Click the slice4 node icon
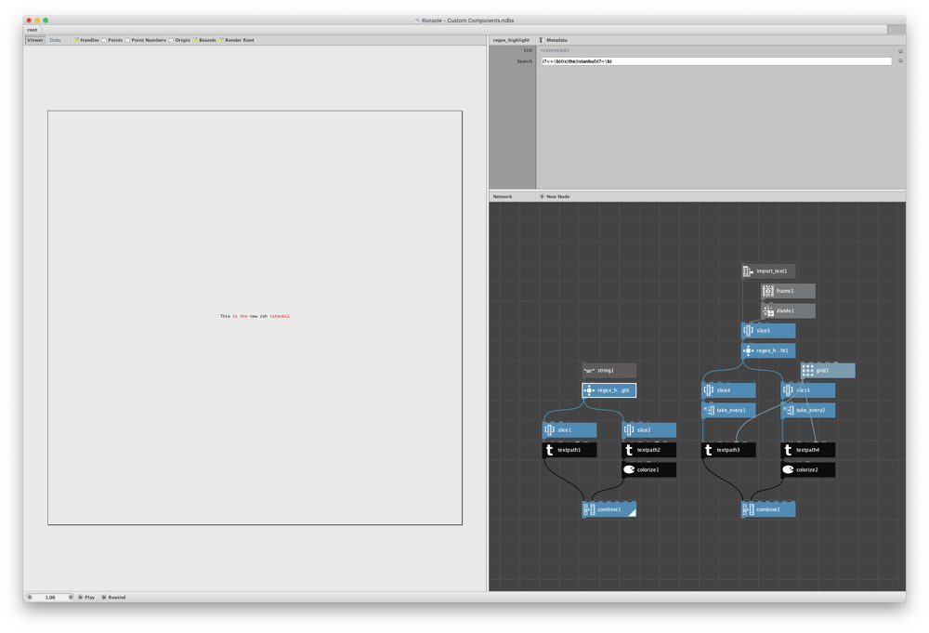 pos(708,390)
